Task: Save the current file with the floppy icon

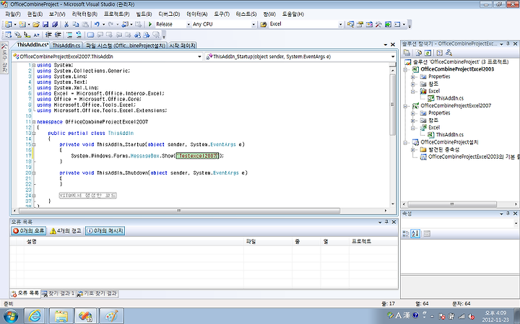Action: 45,25
